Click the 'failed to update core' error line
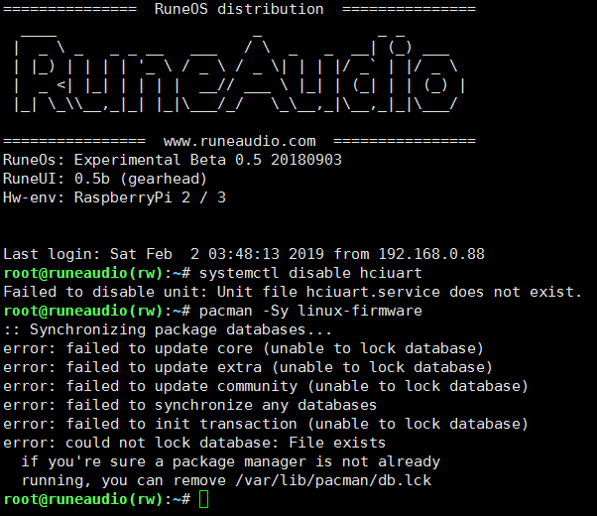This screenshot has width=597, height=516. (243, 348)
